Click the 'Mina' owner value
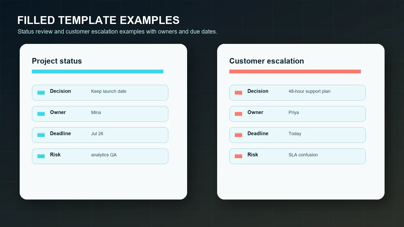 (96, 112)
